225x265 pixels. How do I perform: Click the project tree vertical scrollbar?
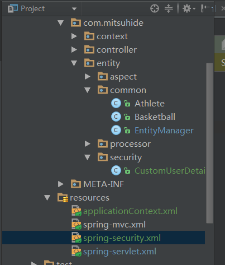coord(210,143)
